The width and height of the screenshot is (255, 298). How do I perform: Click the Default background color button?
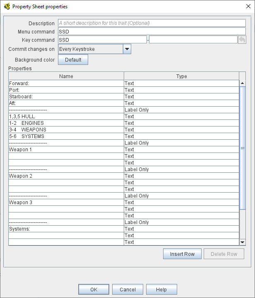[73, 60]
